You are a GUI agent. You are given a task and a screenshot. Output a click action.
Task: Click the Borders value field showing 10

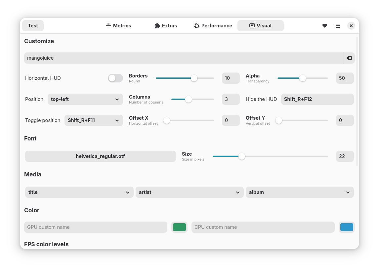(x=231, y=78)
